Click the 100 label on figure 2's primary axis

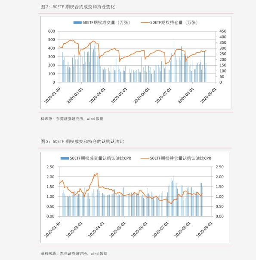[x=52, y=74]
